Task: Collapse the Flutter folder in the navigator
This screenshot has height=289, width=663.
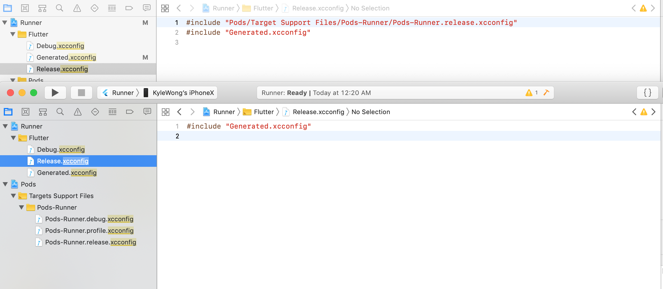Action: [13, 138]
